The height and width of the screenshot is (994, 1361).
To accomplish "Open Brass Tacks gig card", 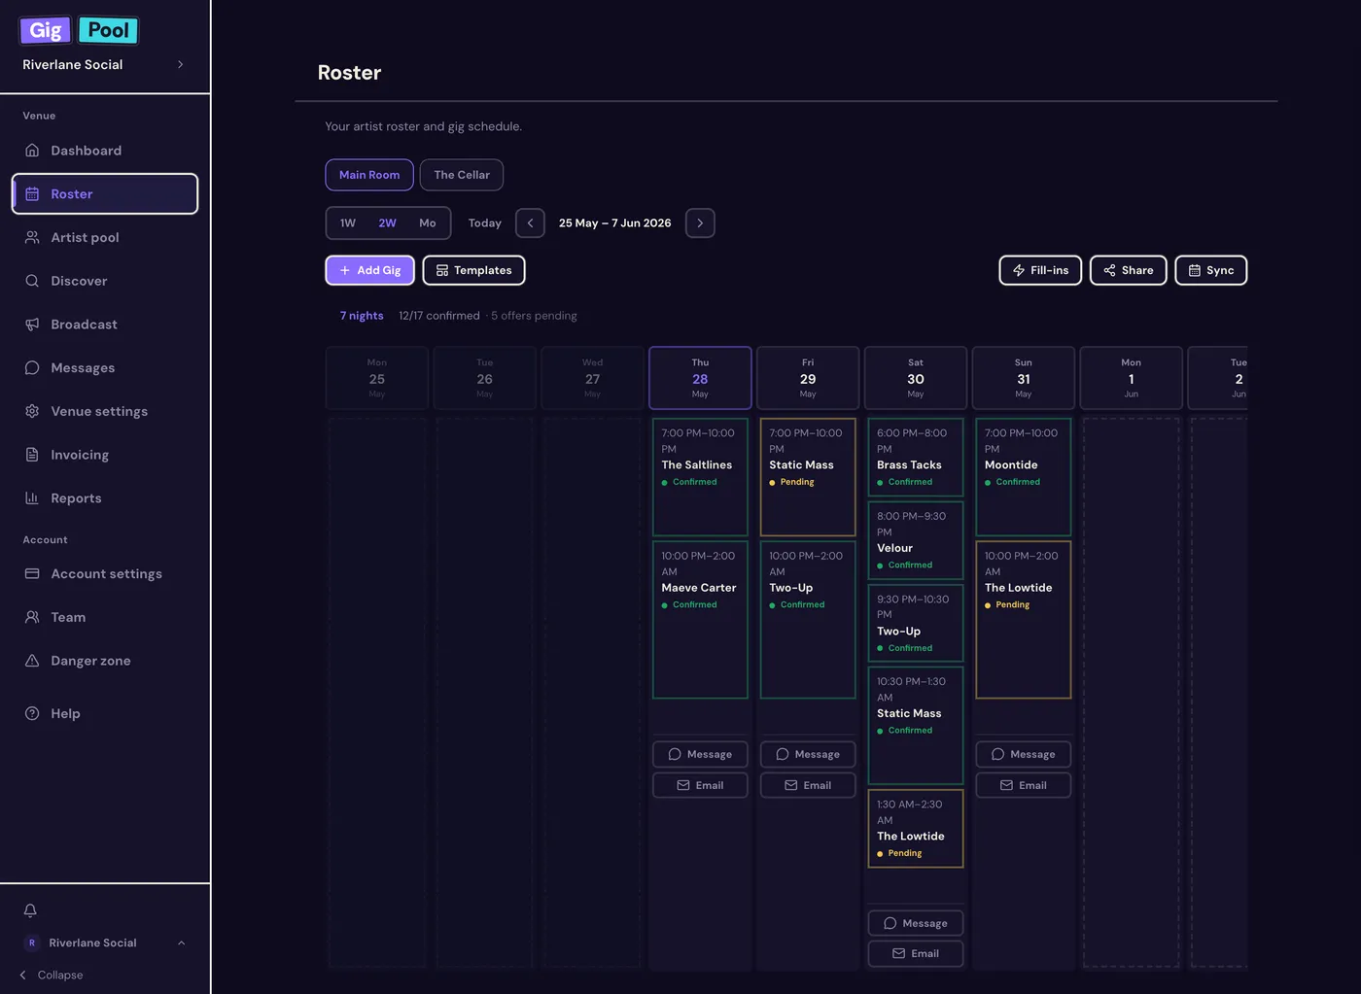I will point(916,458).
